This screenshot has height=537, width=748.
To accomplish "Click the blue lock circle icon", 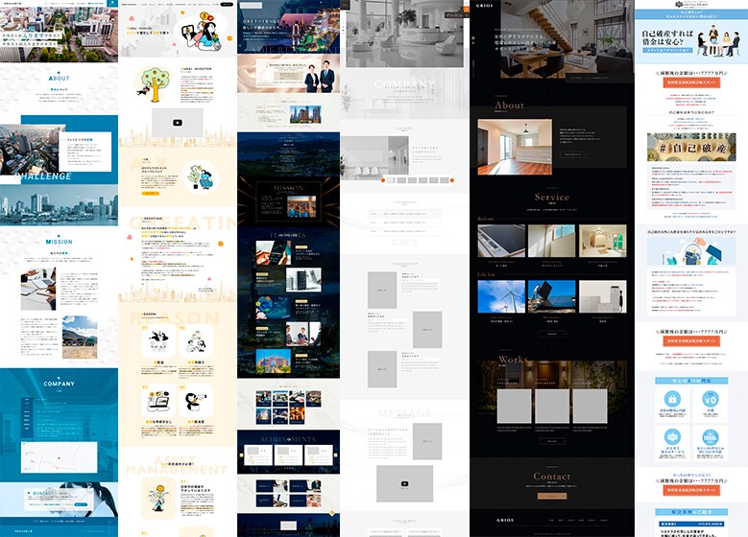I will [x=673, y=398].
